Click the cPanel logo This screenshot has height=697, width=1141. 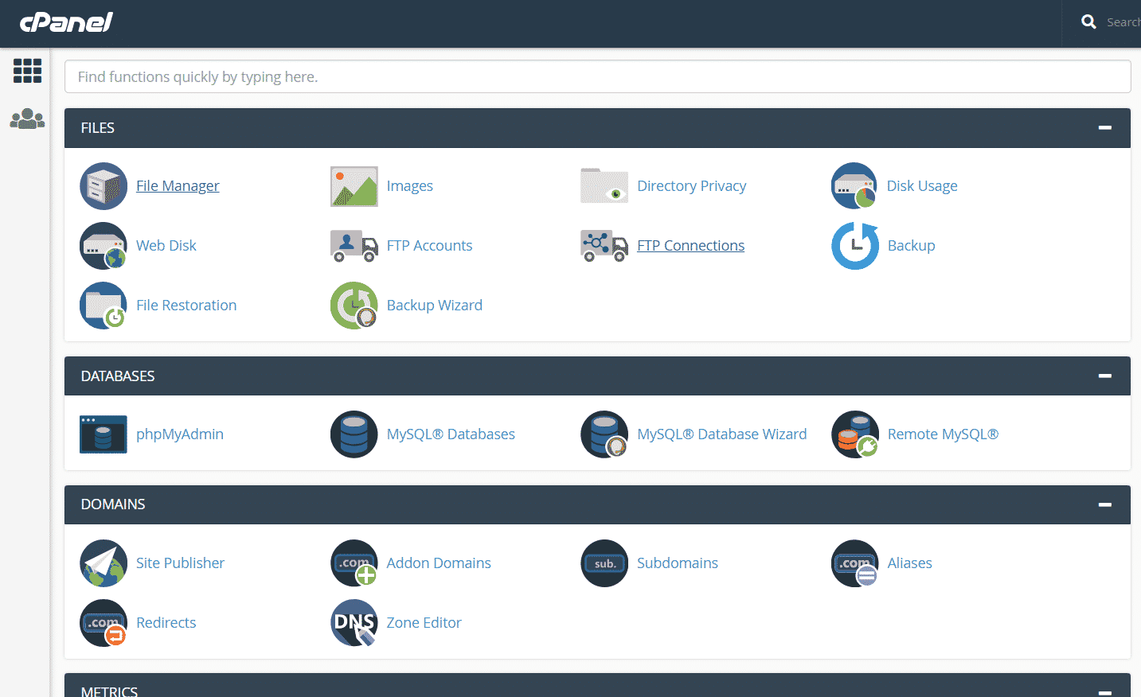point(66,22)
